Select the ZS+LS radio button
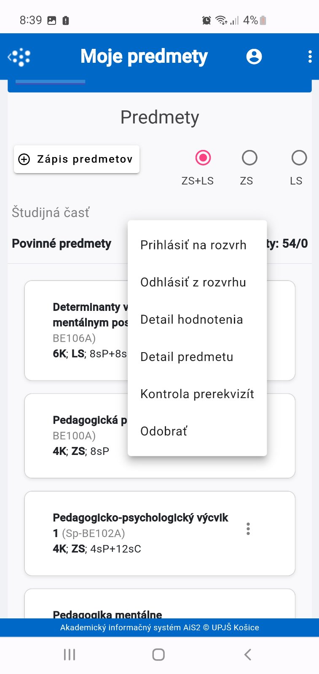Viewport: 319px width, 674px height. [x=203, y=158]
